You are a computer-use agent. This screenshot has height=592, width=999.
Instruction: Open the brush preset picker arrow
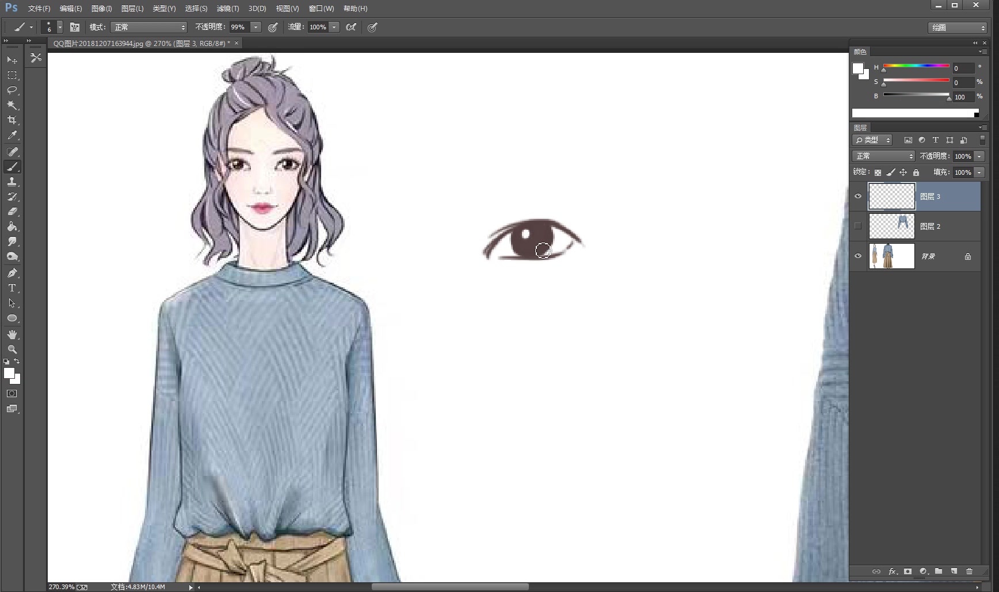[x=60, y=27]
